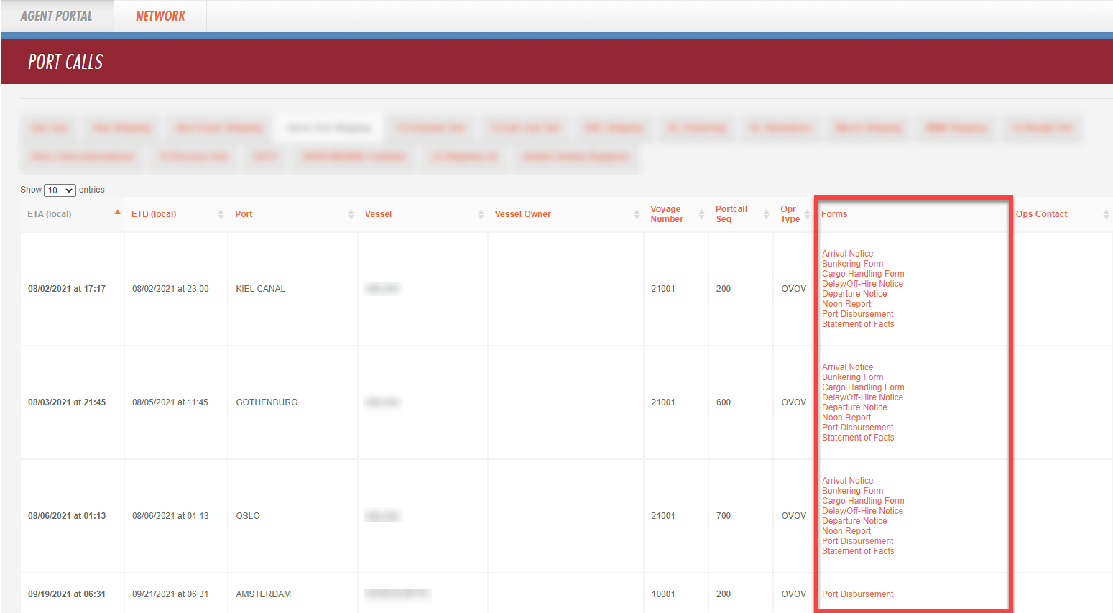Open Port Disbursement for the AMSTERDAM call
1113x613 pixels.
click(857, 594)
